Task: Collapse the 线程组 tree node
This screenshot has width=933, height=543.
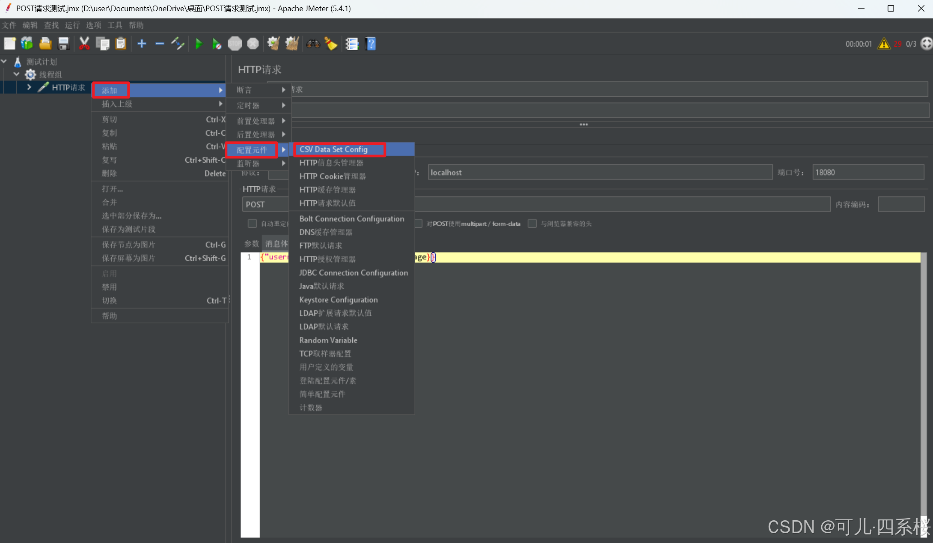Action: point(17,75)
